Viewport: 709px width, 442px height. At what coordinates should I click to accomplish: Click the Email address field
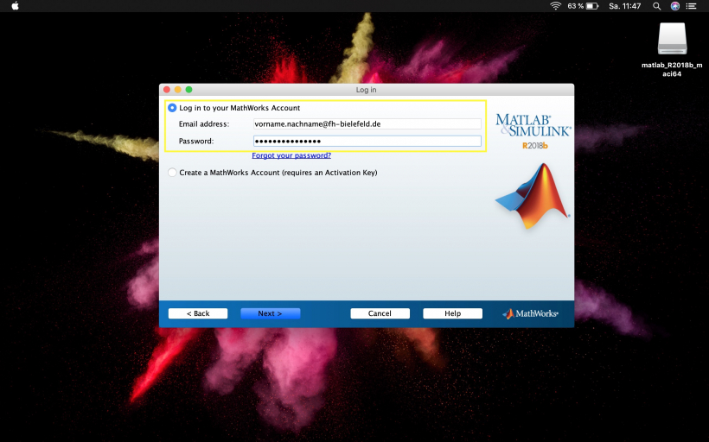click(367, 124)
